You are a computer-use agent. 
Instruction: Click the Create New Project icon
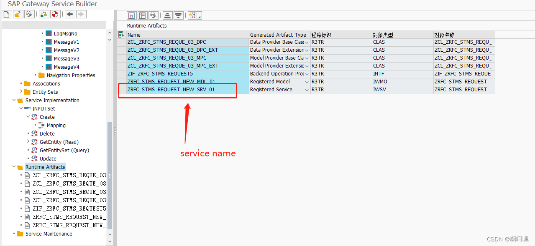point(6,14)
